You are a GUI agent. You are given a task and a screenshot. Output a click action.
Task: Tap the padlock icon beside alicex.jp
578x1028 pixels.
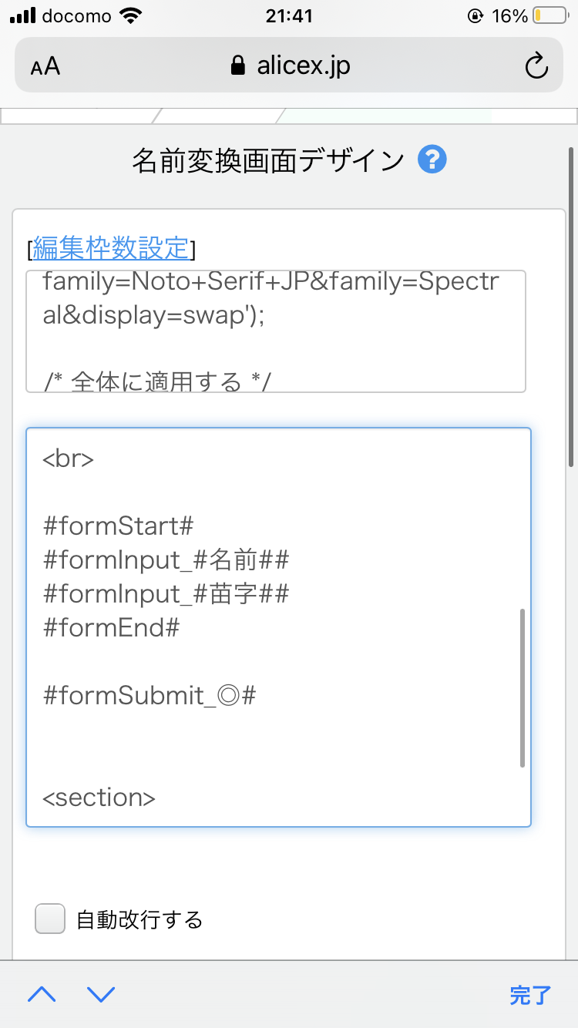tap(239, 66)
